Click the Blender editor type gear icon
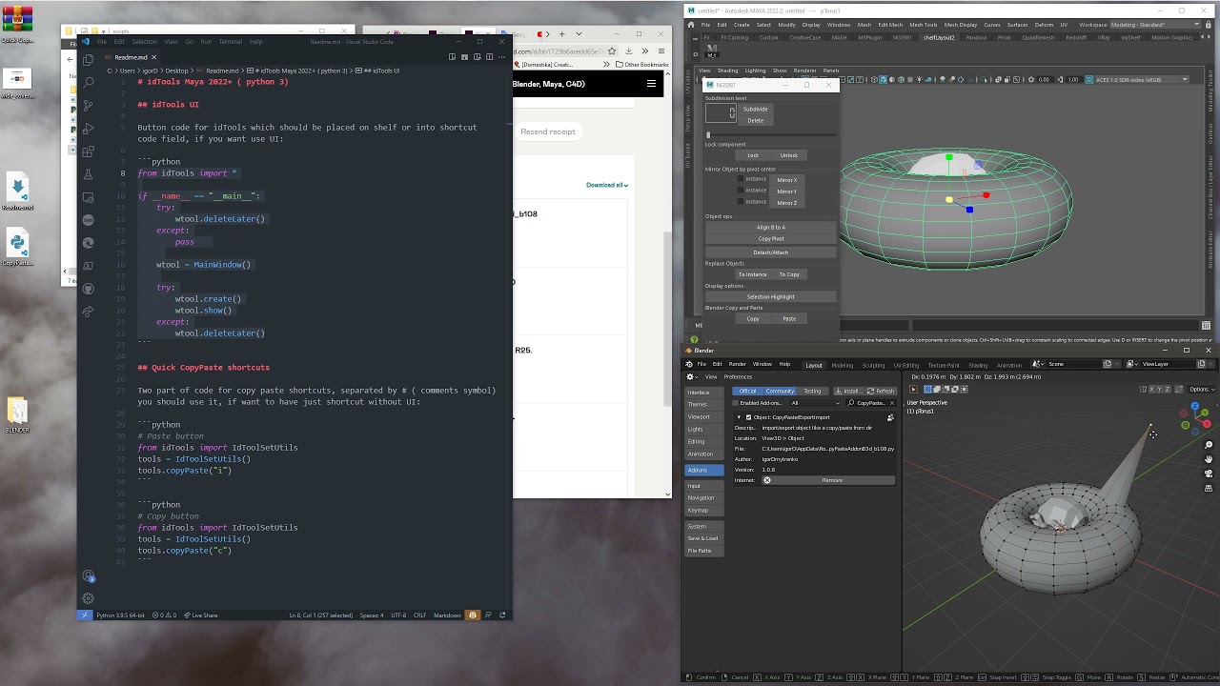1220x686 pixels. point(691,376)
